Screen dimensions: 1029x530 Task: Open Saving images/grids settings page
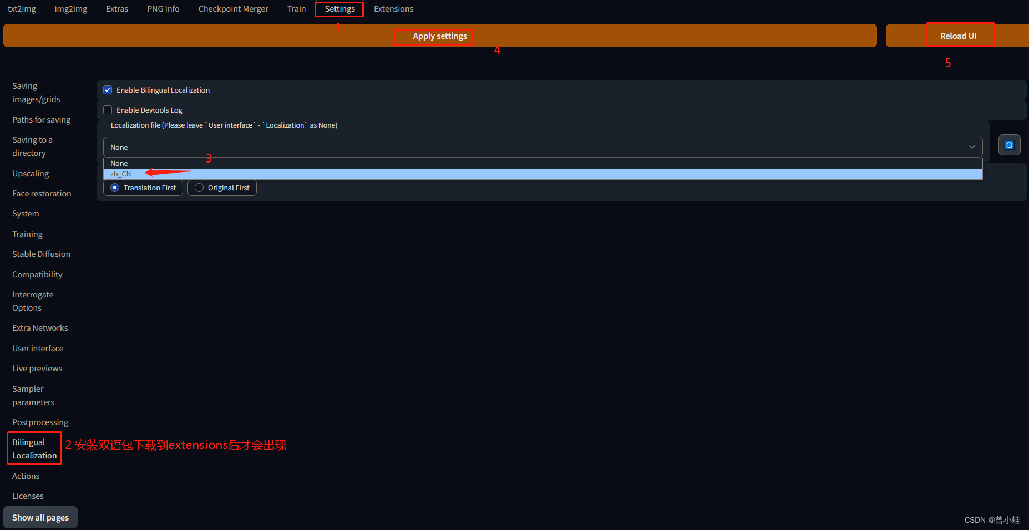coord(36,93)
